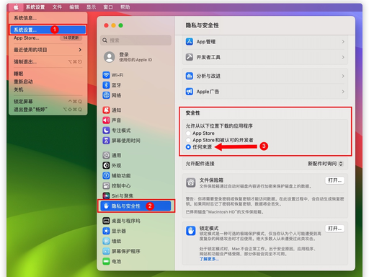This screenshot has width=369, height=277.
Task: Click the App 管理 icon
Action: point(190,42)
